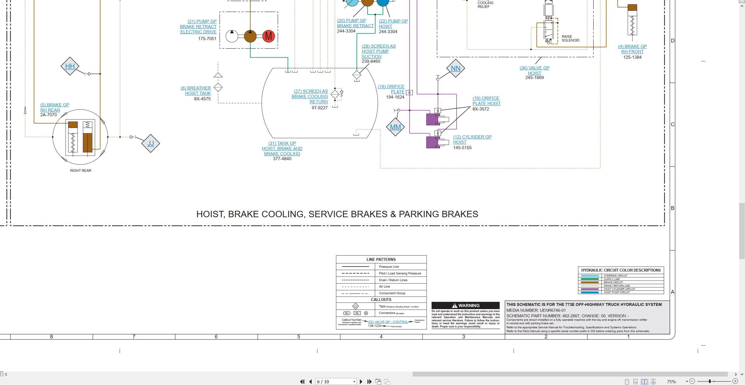
Task: Open the (4) Brake GP RH Front link
Action: (x=632, y=49)
